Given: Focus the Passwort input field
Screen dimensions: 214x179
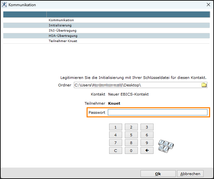Looking at the screenshot, I should coord(157,112).
